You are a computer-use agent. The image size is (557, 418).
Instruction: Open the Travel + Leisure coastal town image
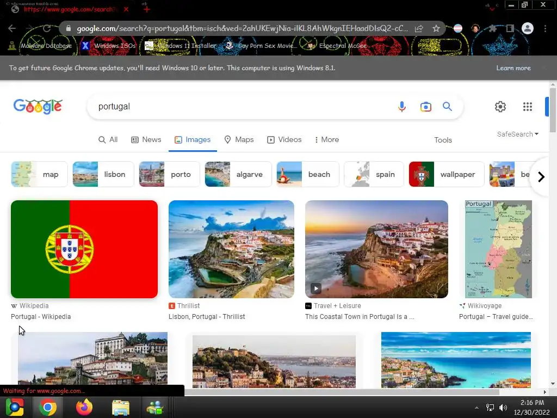click(376, 249)
